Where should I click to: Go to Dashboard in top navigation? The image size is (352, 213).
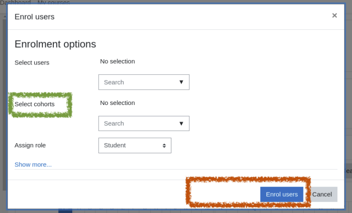[15, 2]
